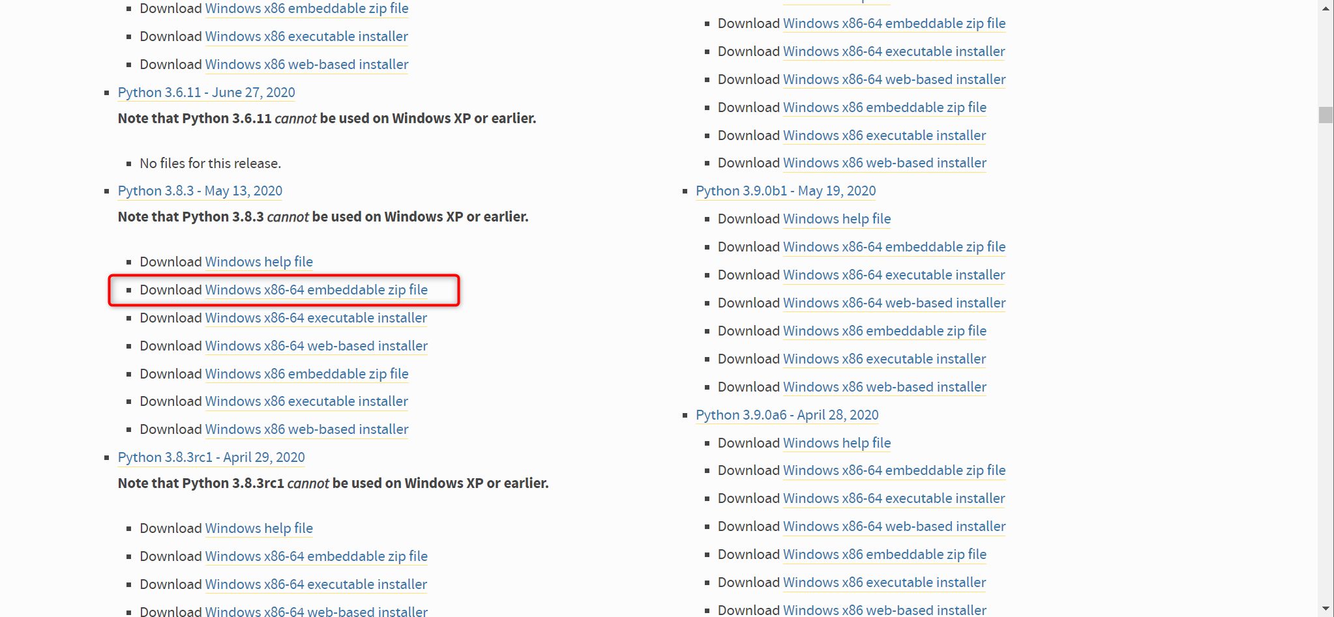Image resolution: width=1334 pixels, height=617 pixels.
Task: Download Python 3.8.3 Windows x86-64 embeddable zip file
Action: pyautogui.click(x=316, y=290)
